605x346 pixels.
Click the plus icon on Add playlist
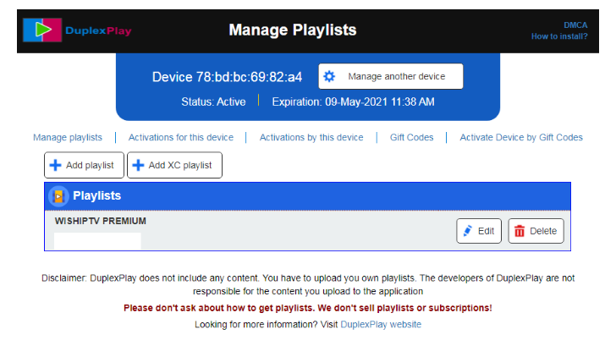pos(56,165)
